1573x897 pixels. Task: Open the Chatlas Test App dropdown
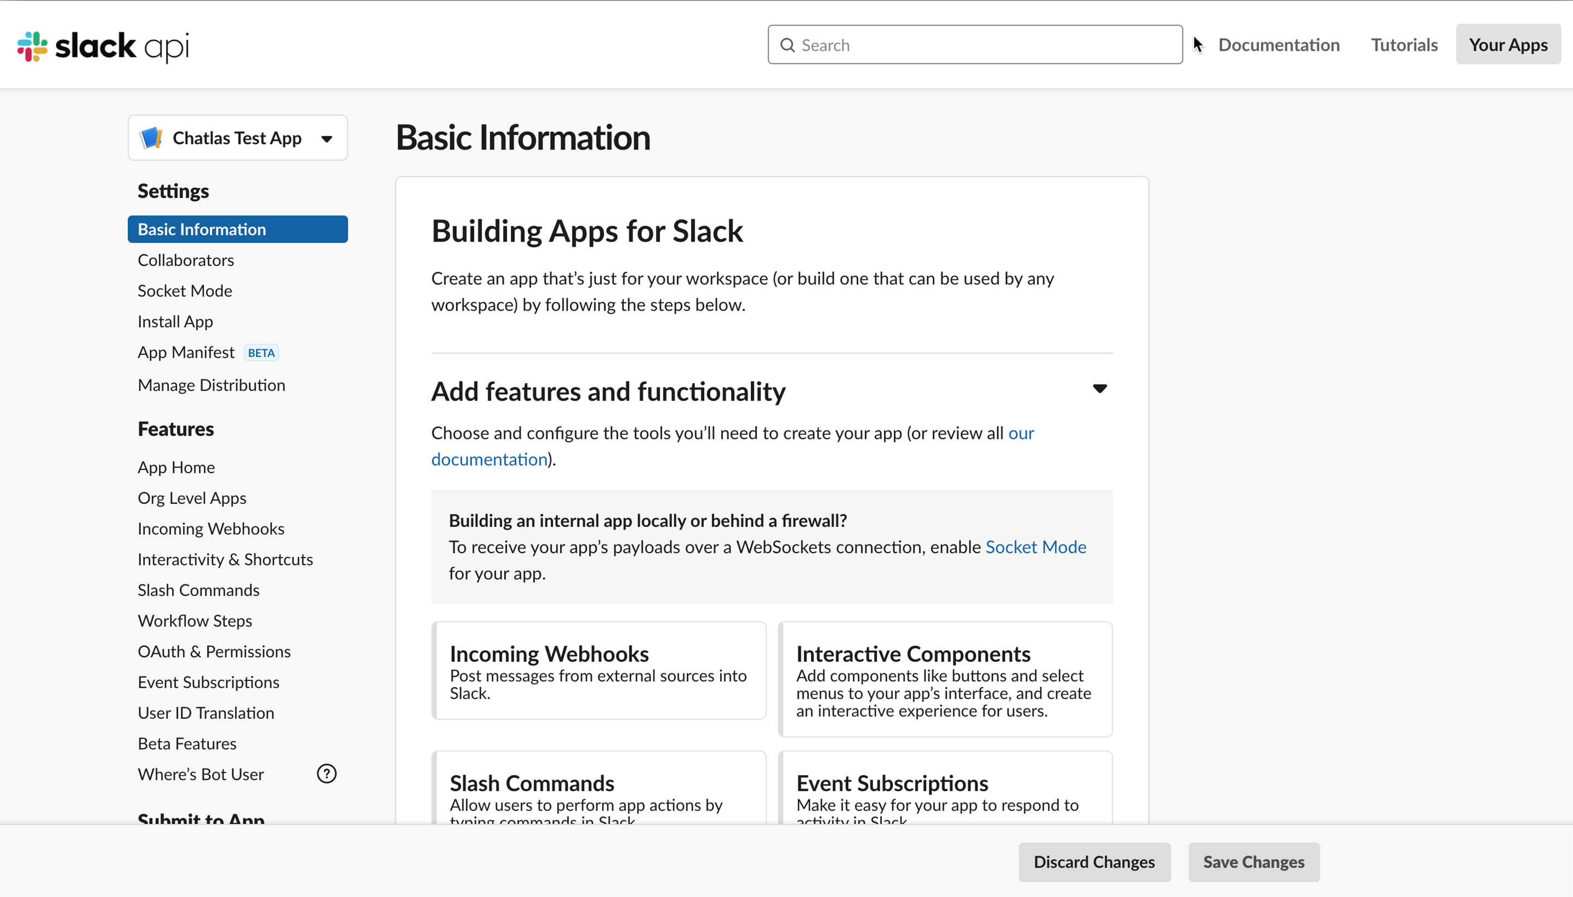point(327,139)
